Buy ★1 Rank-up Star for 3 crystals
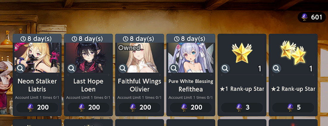The height and width of the screenshot is (126, 328). coord(242,107)
